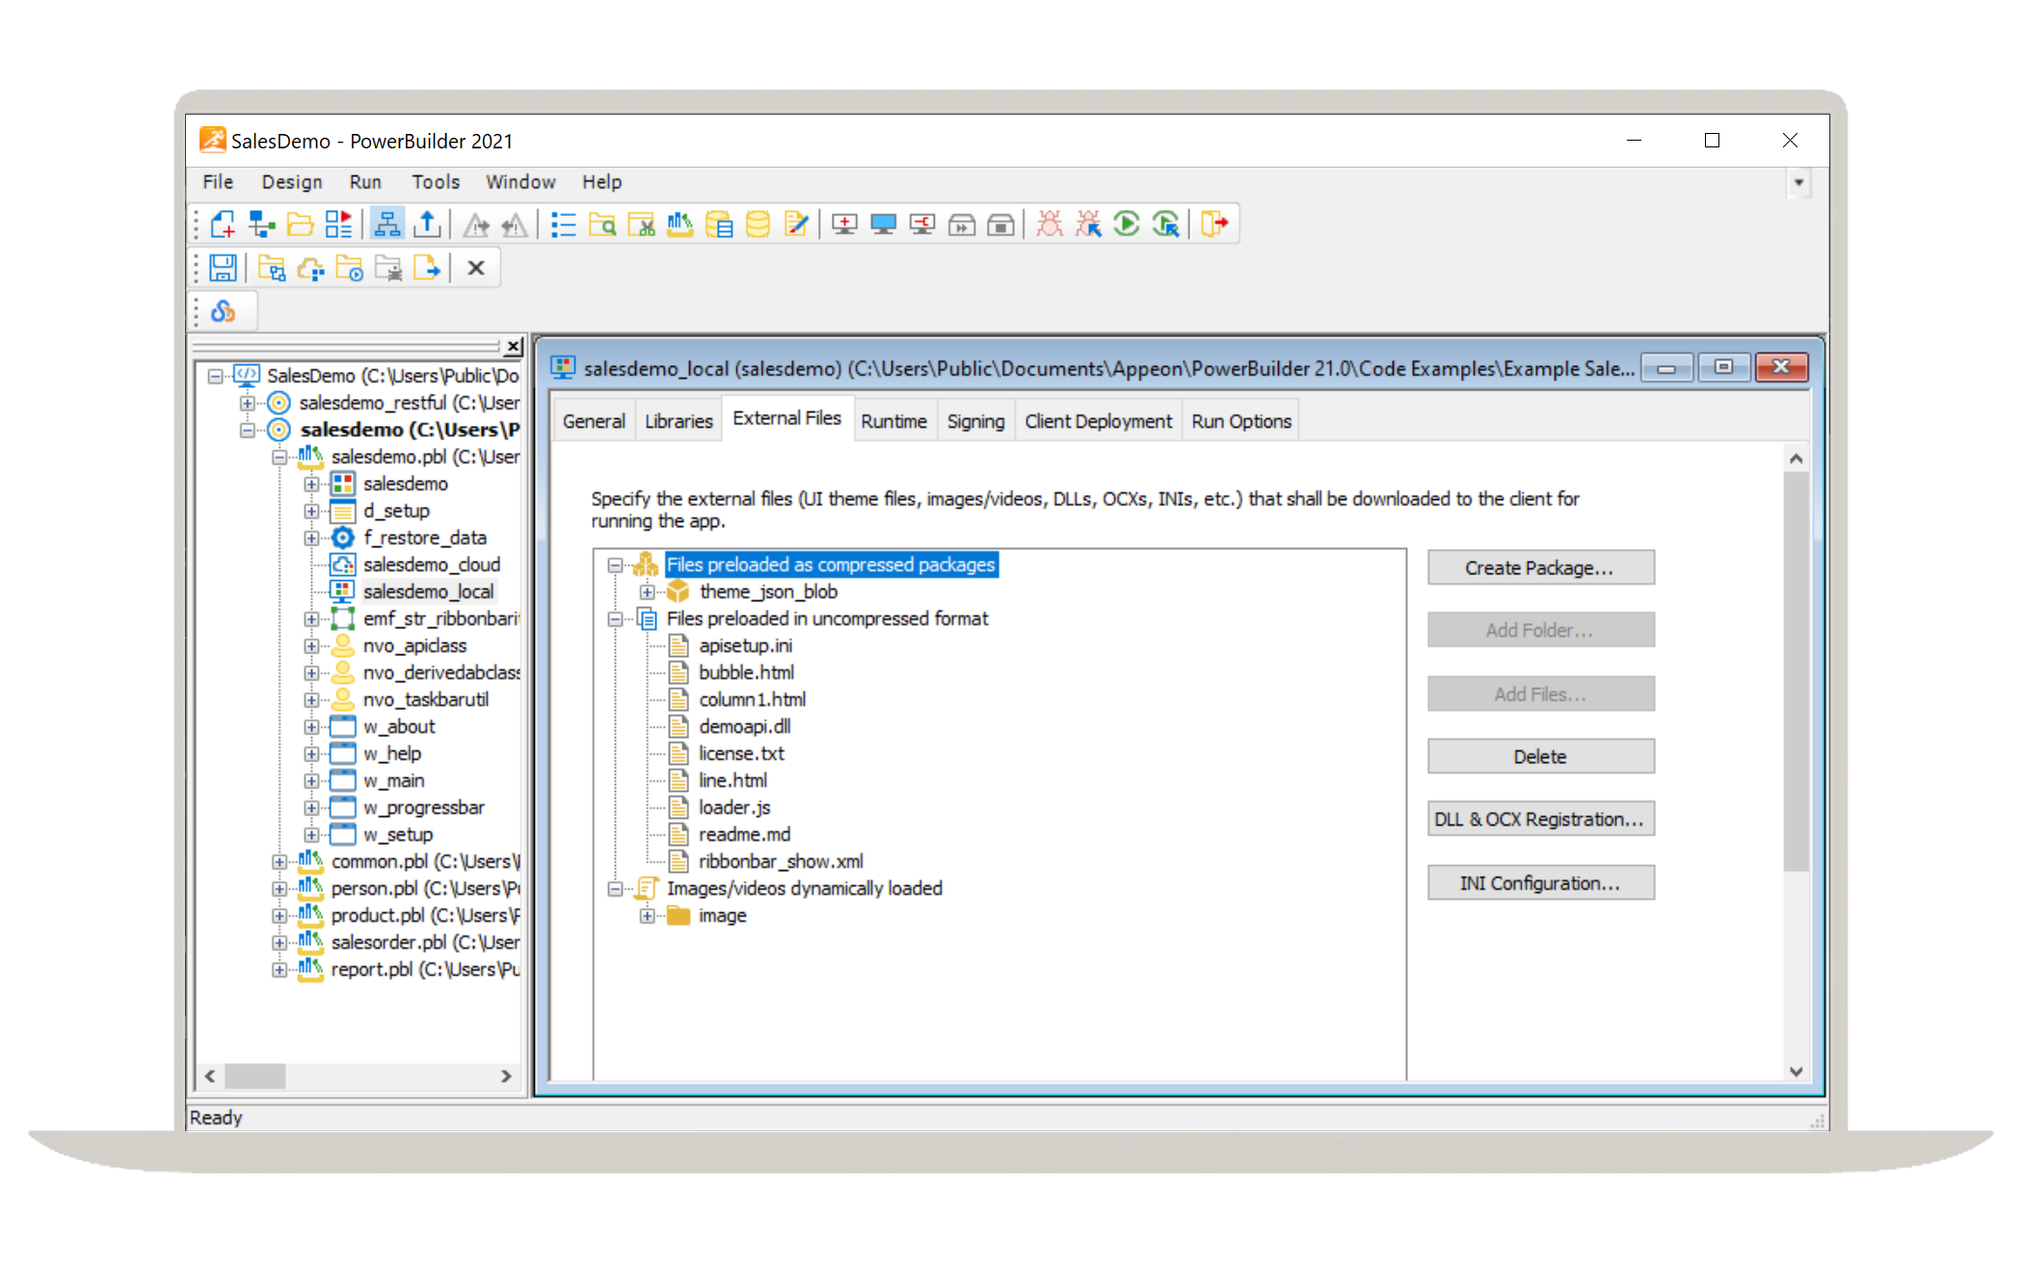The image size is (2023, 1264).
Task: Click the Select and Run icon
Action: tap(1166, 224)
